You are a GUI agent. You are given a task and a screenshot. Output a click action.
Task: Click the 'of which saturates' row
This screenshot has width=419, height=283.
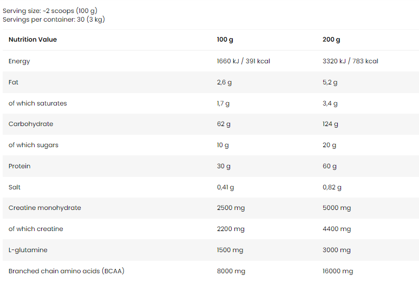[x=211, y=103]
